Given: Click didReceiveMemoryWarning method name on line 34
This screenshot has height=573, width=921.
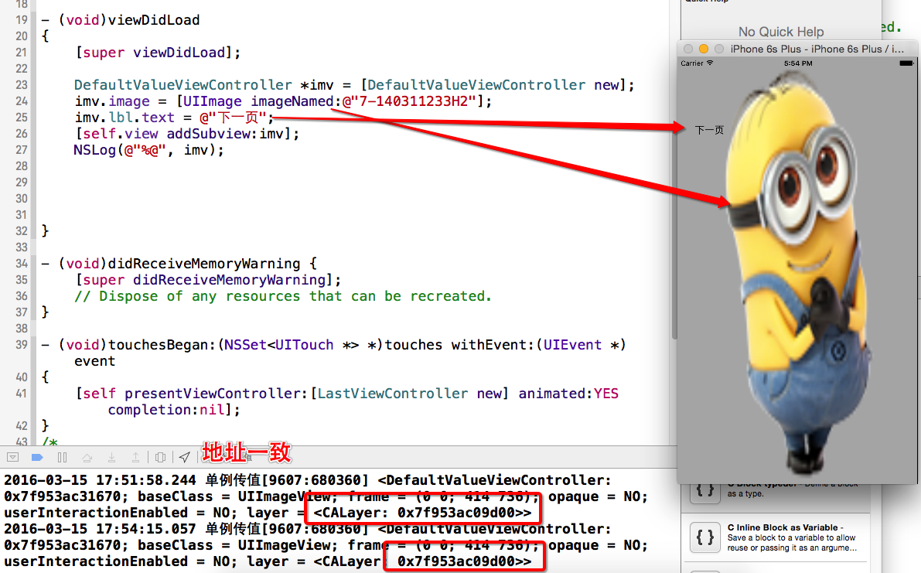Looking at the screenshot, I should pos(204,263).
